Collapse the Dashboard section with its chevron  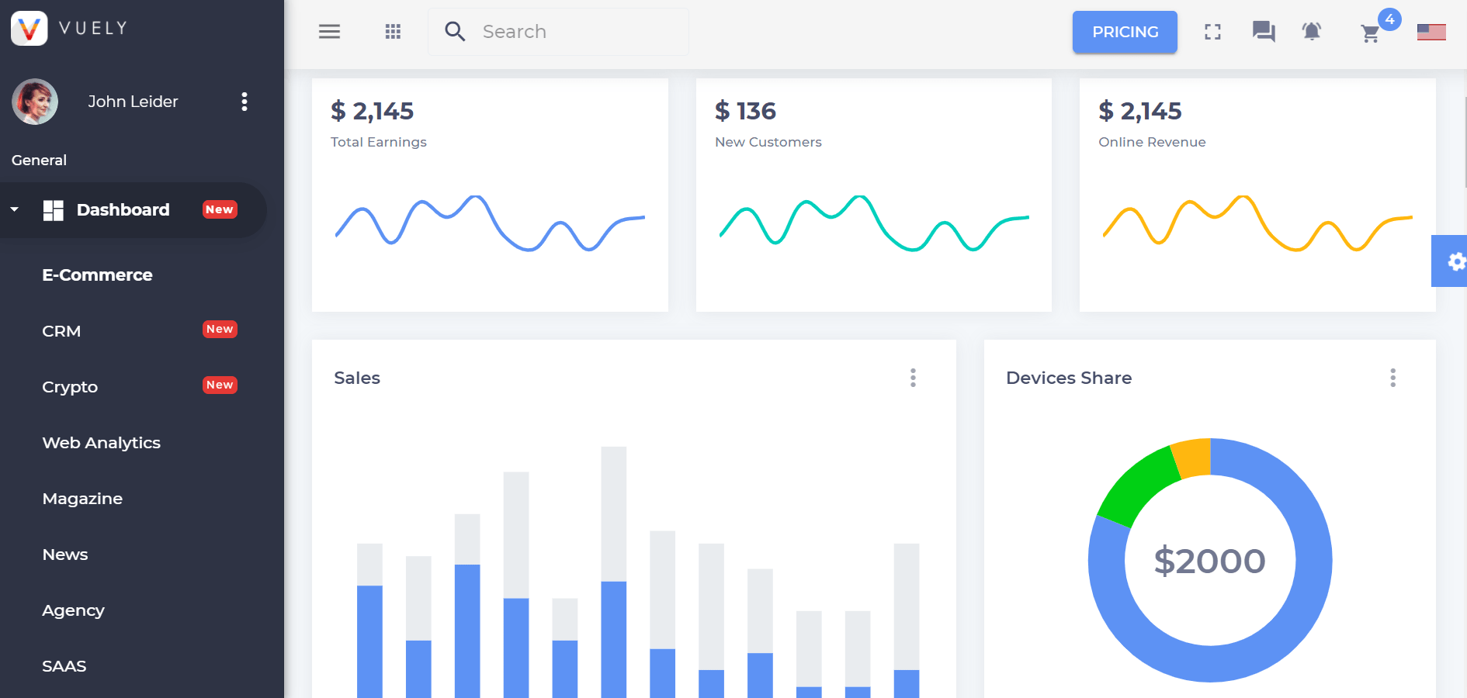(x=14, y=209)
